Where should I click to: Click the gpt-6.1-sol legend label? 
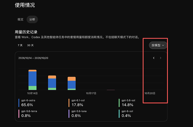click(x=78, y=101)
